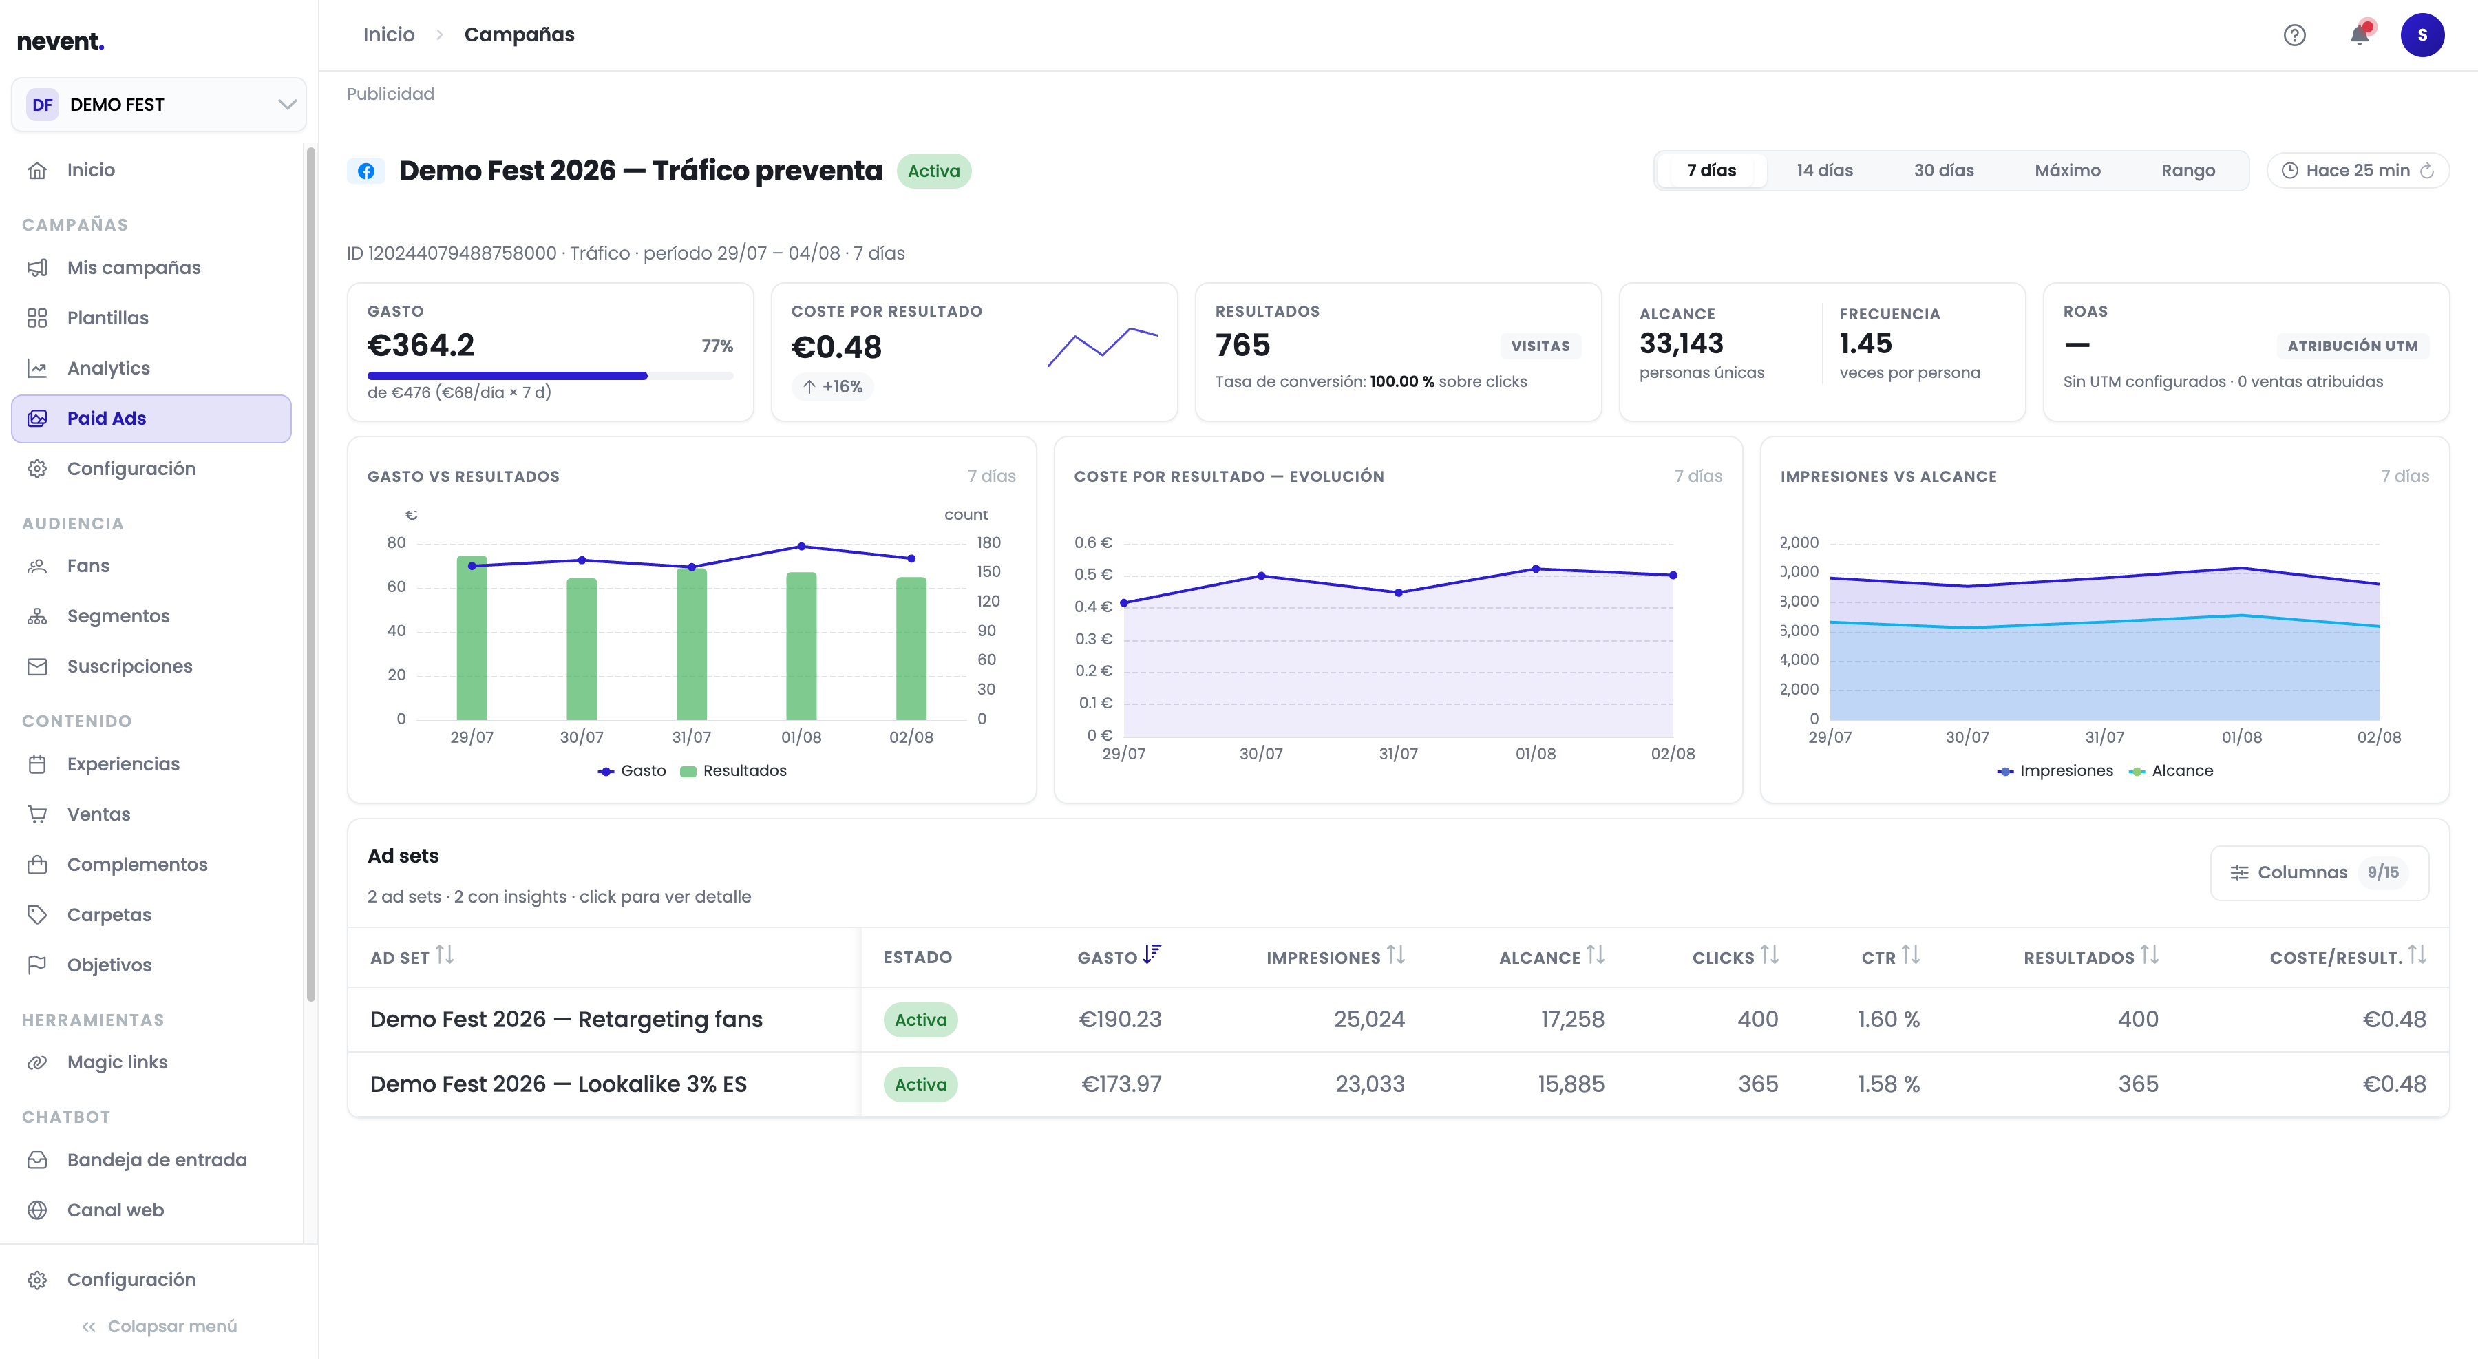
Task: Click the +16% change indicator
Action: 833,387
